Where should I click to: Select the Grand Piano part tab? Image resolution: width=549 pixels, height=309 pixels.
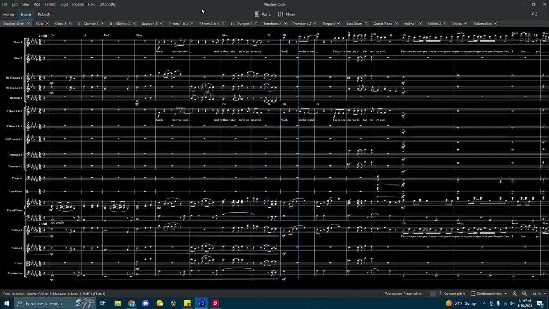(x=383, y=24)
